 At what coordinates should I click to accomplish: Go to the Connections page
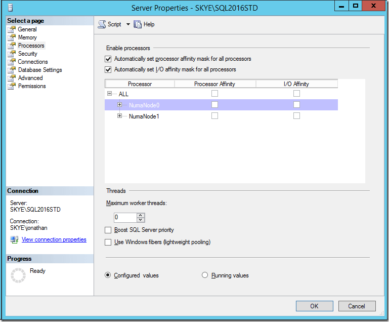tap(33, 62)
